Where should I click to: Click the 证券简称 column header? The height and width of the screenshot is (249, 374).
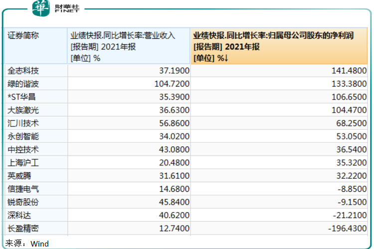click(23, 35)
